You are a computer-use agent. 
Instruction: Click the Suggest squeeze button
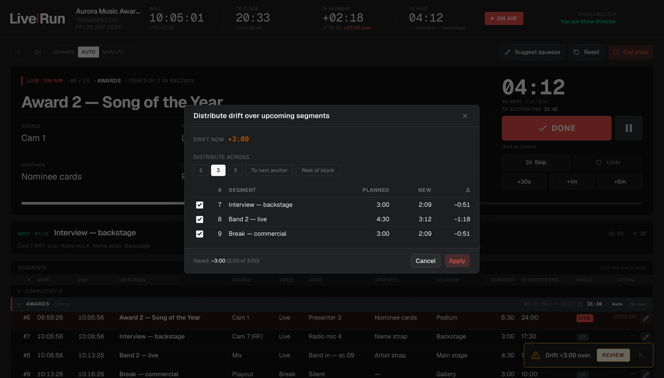click(x=532, y=52)
